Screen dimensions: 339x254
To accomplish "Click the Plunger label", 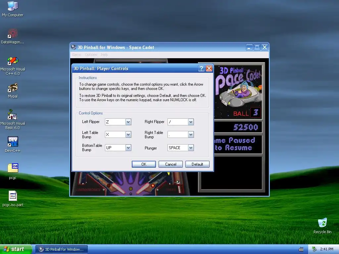I will tap(151, 148).
